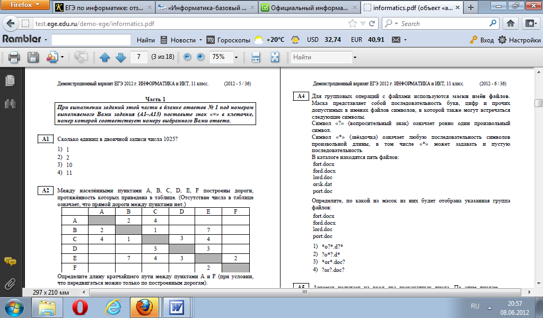
Task: Launch Internet Explorer from the taskbar
Action: tap(113, 307)
